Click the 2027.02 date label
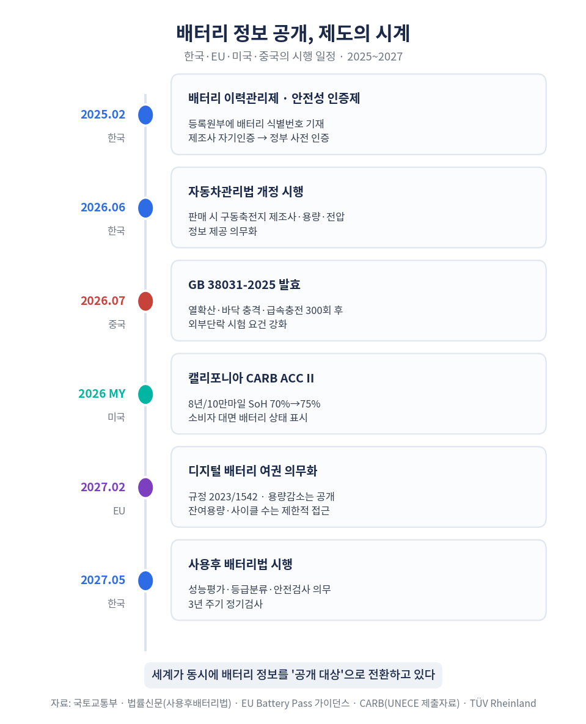The image size is (586, 724). tap(103, 487)
